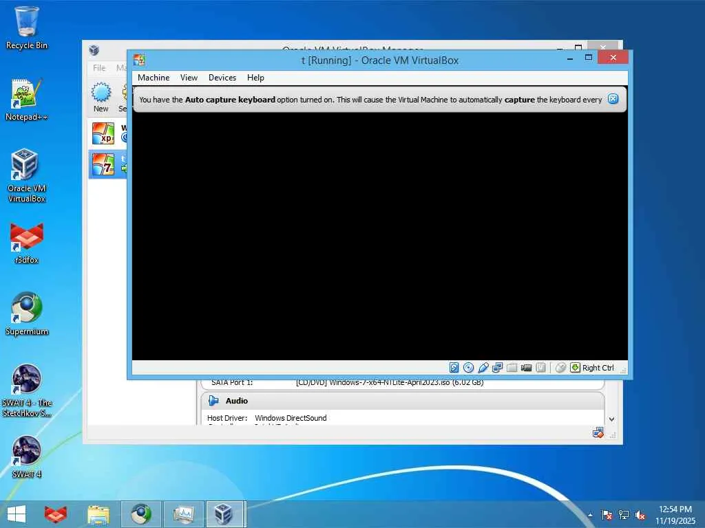This screenshot has width=705, height=528.
Task: Open the Windows Start button
Action: [x=17, y=514]
